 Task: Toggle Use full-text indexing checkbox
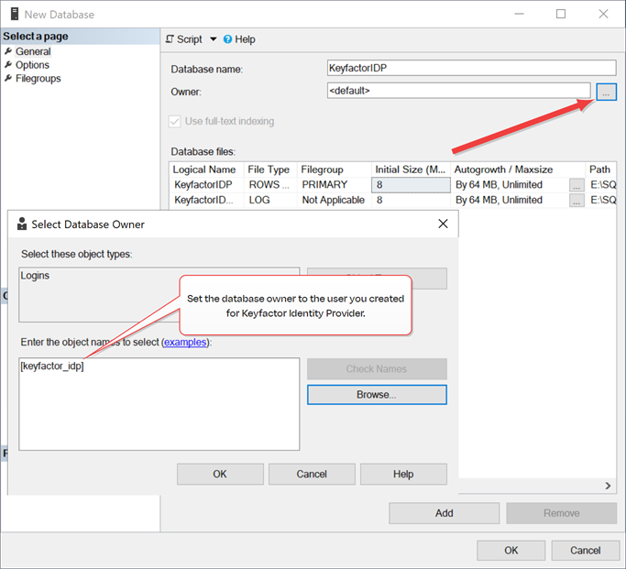pyautogui.click(x=176, y=121)
